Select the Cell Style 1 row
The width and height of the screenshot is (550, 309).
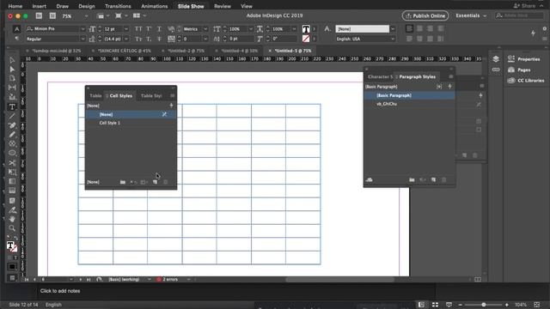(131, 123)
